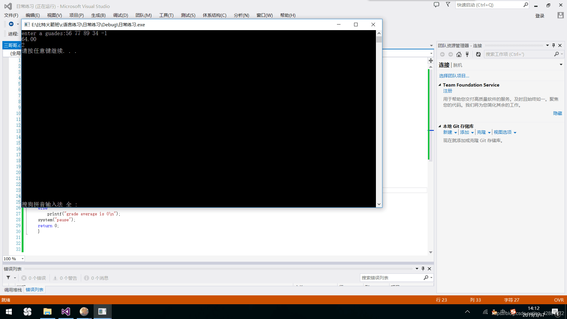
Task: Click the grayed forward arrow in Team Explorer
Action: click(450, 54)
